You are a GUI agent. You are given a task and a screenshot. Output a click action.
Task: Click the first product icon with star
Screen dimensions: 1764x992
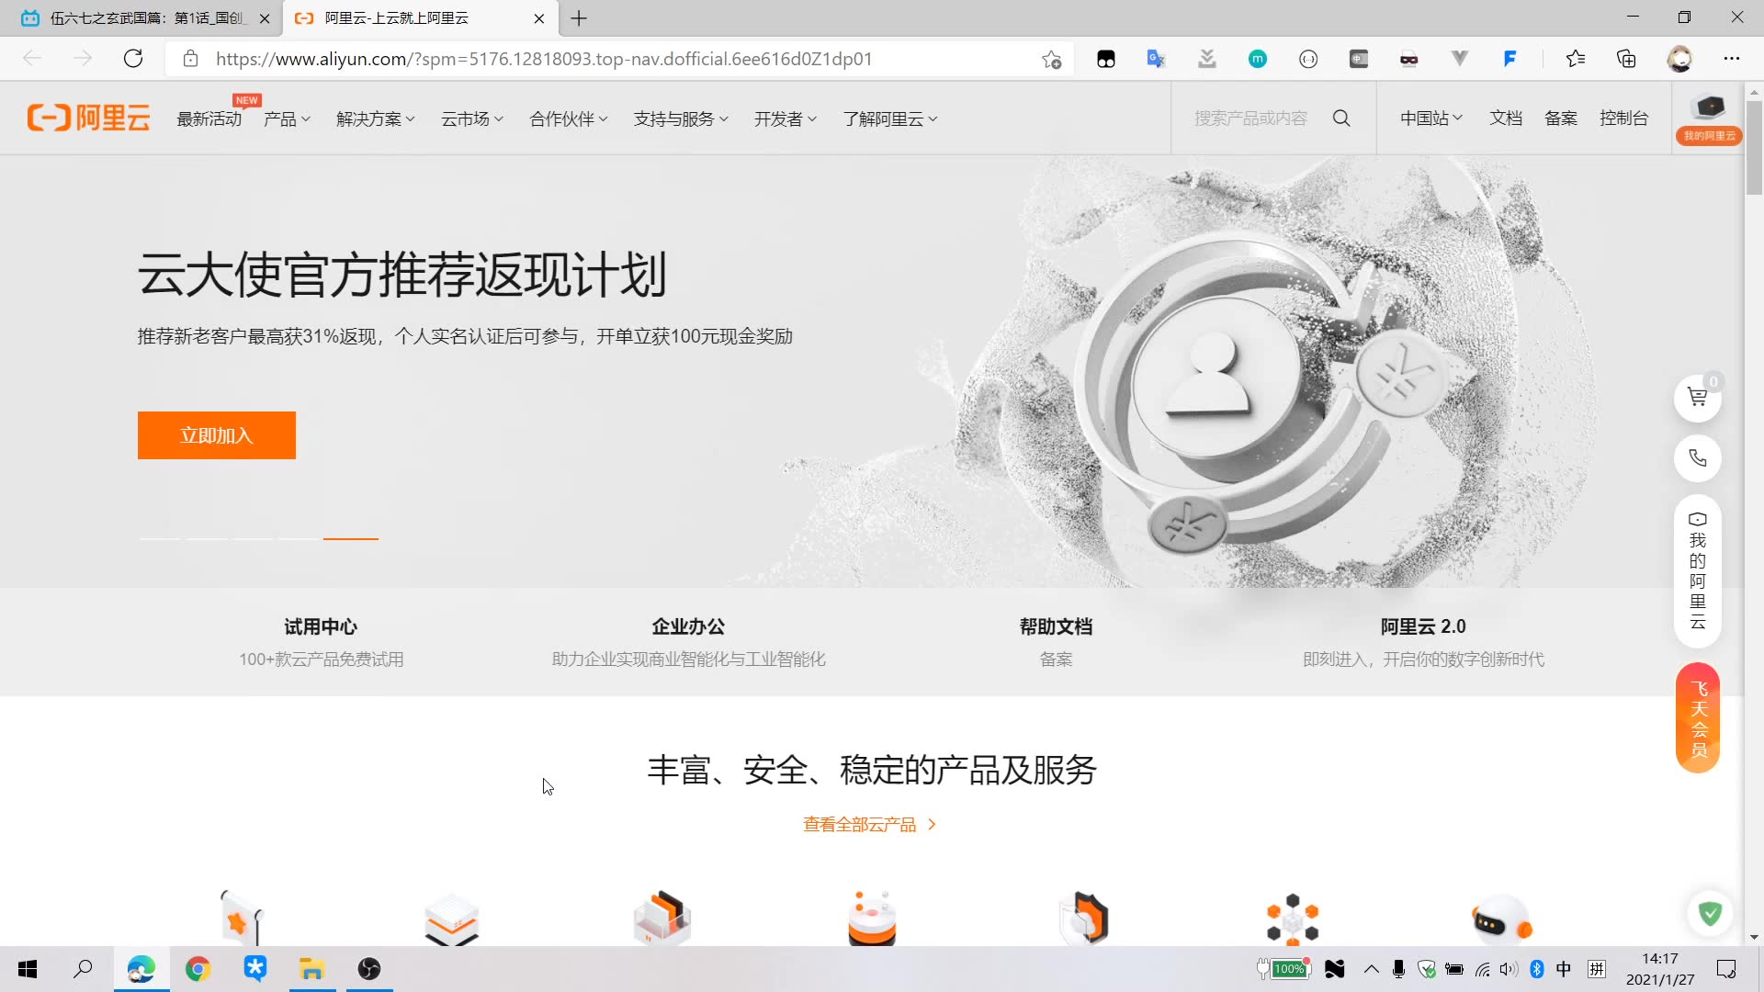coord(243,917)
